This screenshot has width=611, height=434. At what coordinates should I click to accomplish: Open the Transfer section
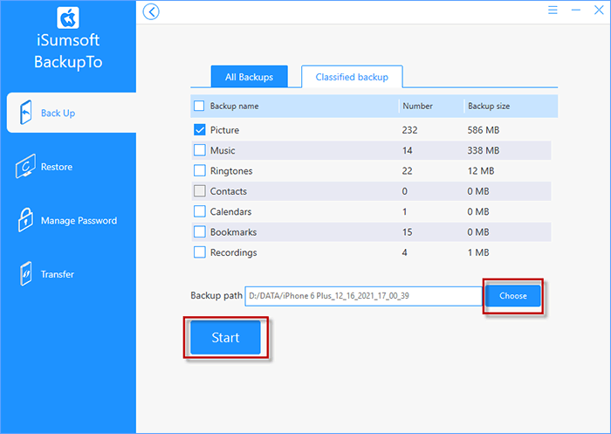click(68, 274)
